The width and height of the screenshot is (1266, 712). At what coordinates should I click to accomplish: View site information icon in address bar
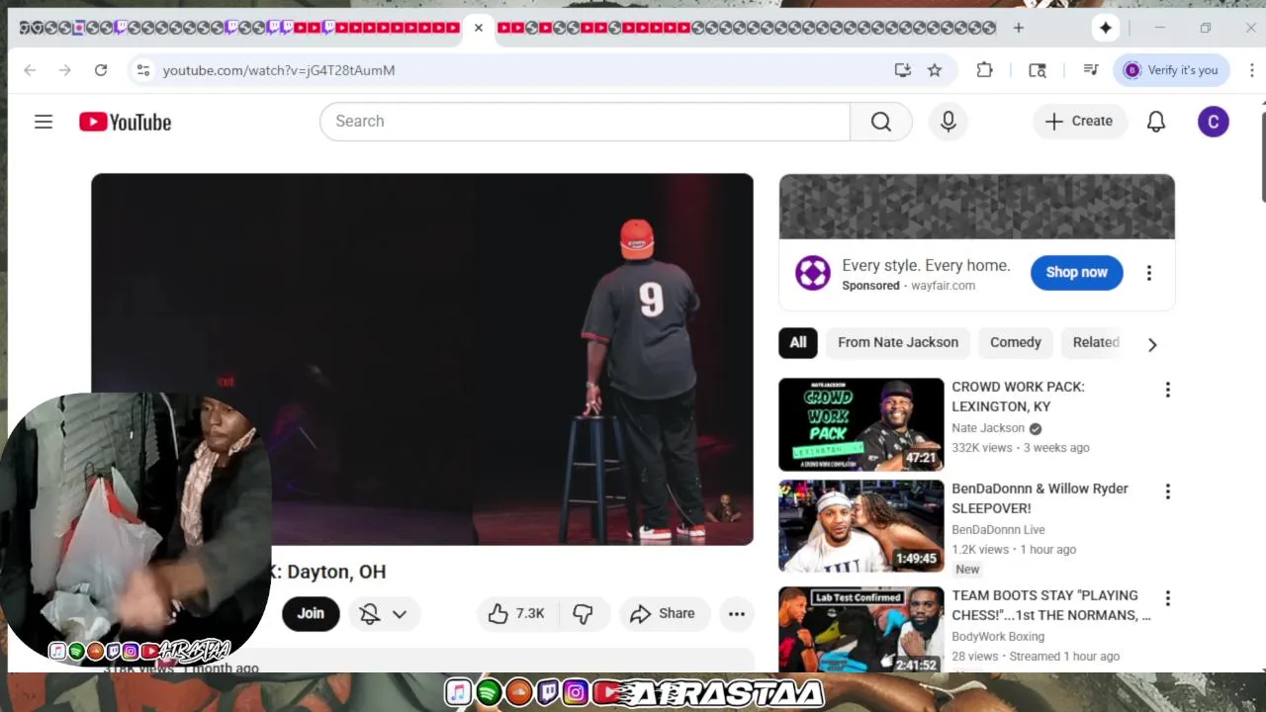pos(143,70)
